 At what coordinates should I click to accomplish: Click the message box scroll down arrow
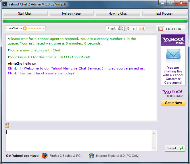154,148
